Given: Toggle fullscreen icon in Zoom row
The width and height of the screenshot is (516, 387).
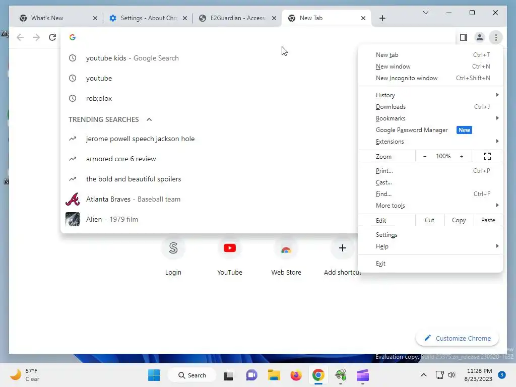Looking at the screenshot, I should pos(487,156).
